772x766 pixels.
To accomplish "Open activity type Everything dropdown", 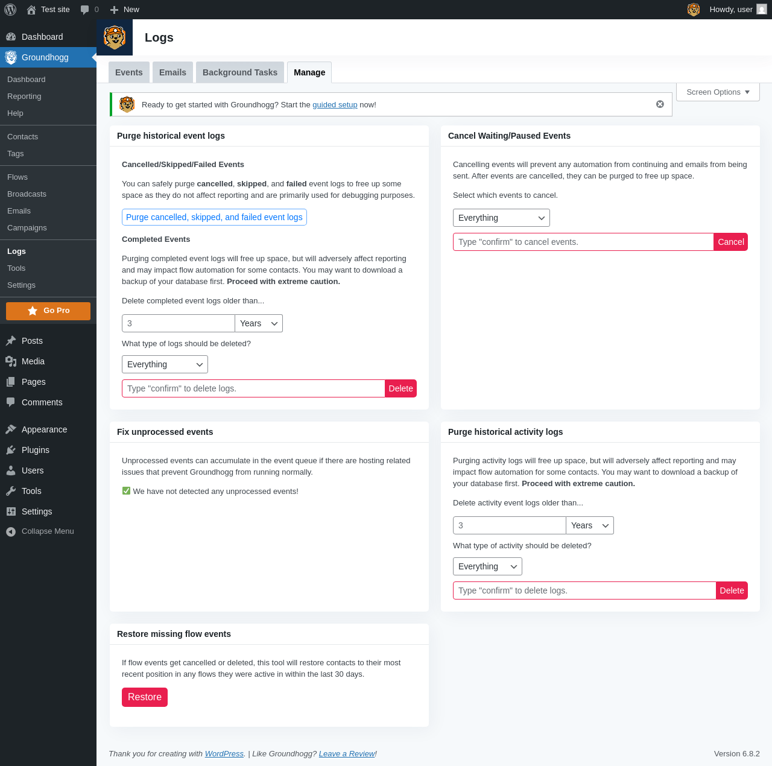I will (x=487, y=566).
